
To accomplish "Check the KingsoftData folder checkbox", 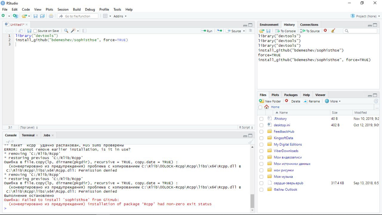I will pyautogui.click(x=261, y=138).
